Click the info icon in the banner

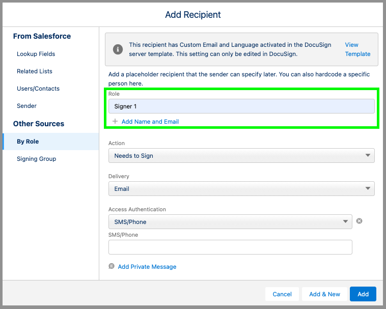(x=118, y=49)
